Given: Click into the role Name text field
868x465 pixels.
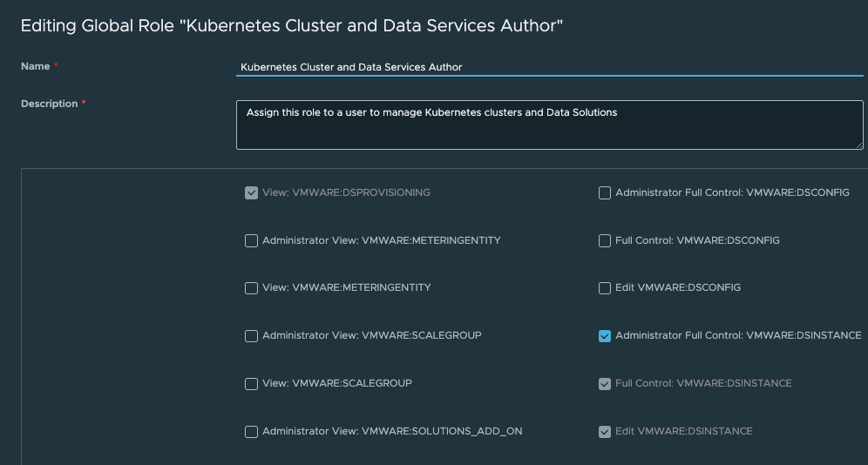Looking at the screenshot, I should tap(549, 67).
